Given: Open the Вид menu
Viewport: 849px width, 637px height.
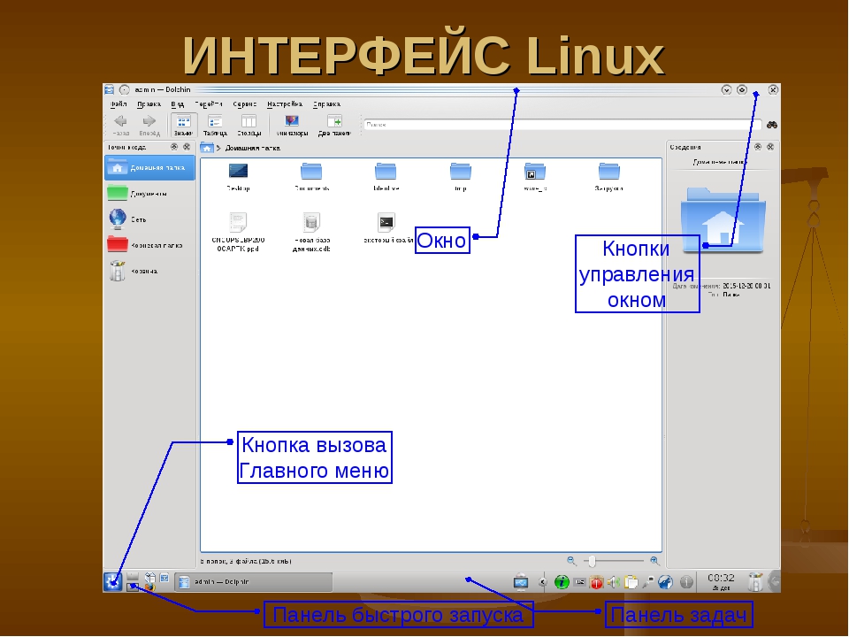Looking at the screenshot, I should tap(177, 104).
